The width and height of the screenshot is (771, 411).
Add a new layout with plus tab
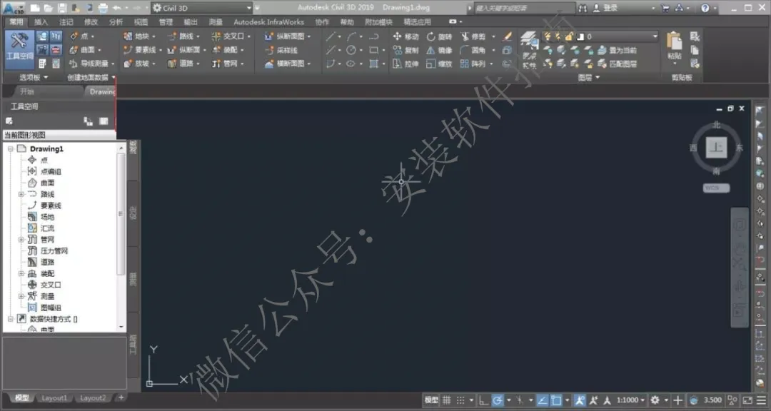tap(121, 397)
